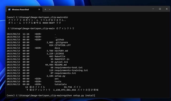Click the 1,238,073,081,856 free space value
The width and height of the screenshot is (171, 101).
click(x=65, y=90)
